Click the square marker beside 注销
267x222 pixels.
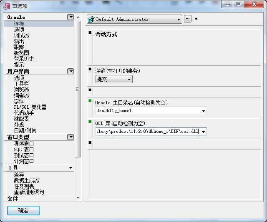point(90,69)
